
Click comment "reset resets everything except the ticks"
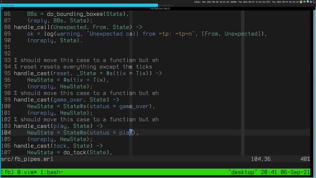pyautogui.click(x=86, y=67)
